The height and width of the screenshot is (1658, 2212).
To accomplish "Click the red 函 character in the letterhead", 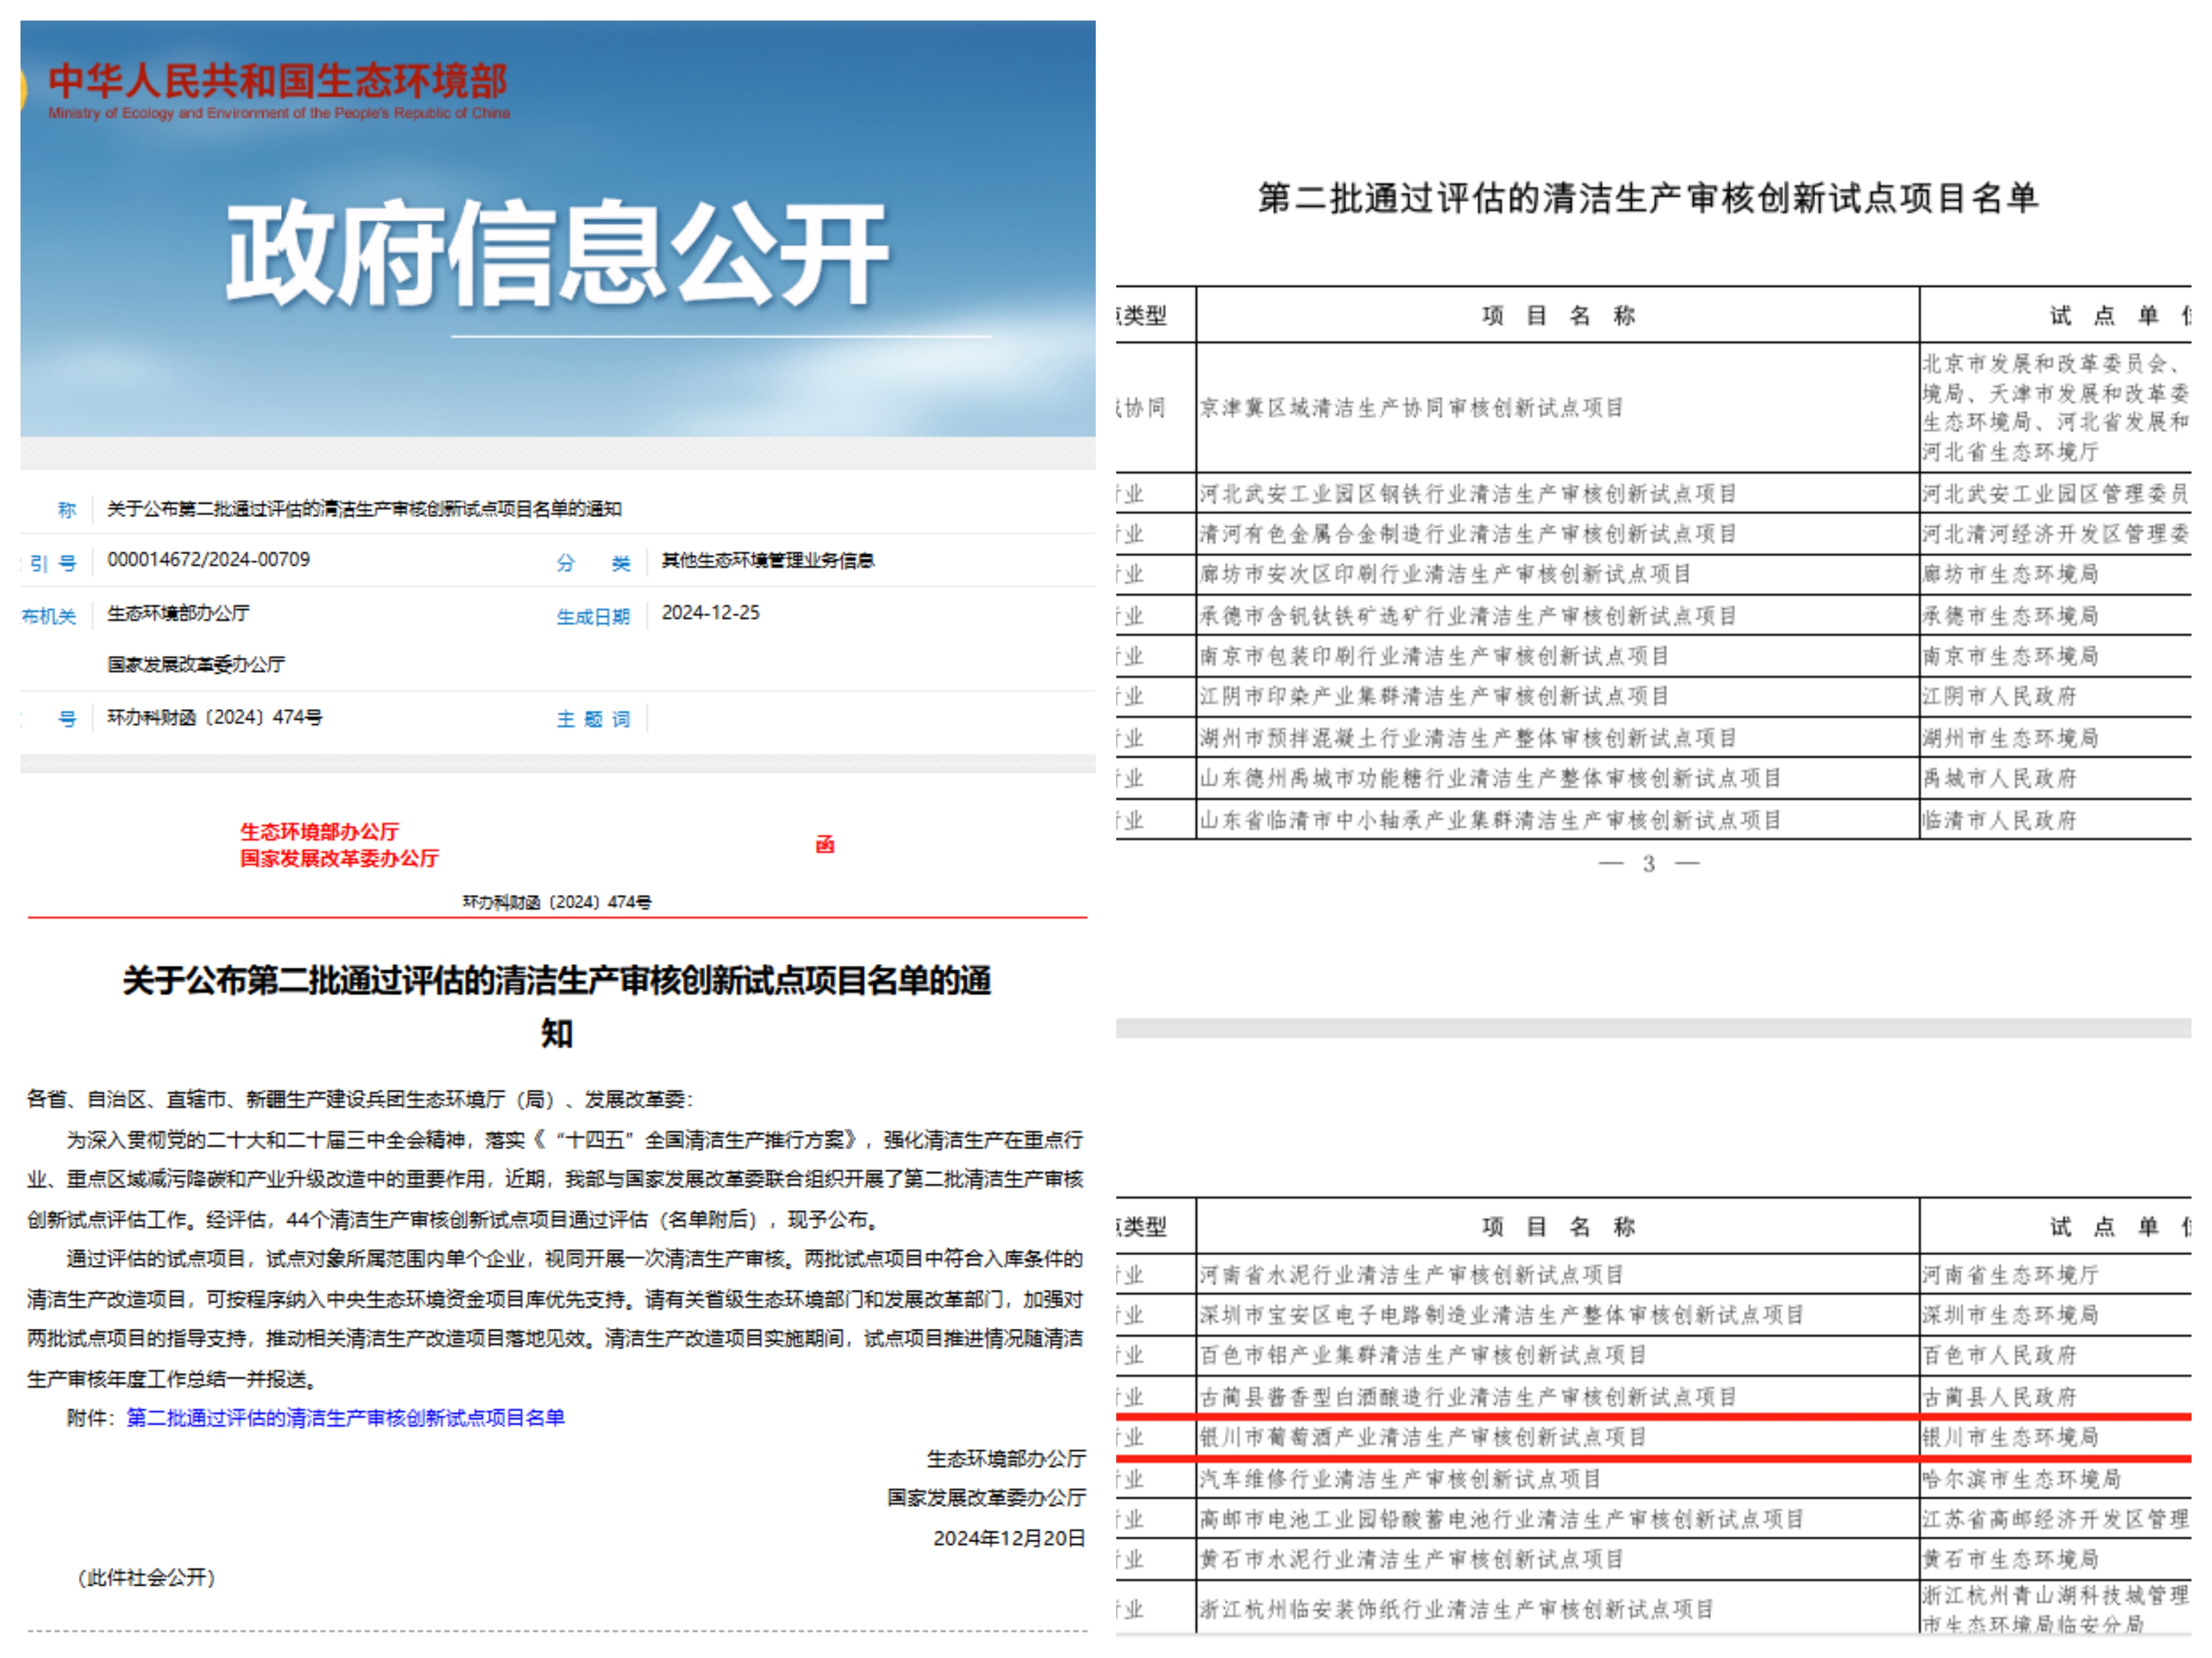I will click(825, 845).
